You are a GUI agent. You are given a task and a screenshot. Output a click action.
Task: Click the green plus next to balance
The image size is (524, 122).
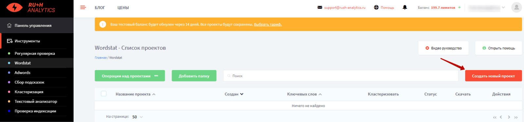pos(459,7)
